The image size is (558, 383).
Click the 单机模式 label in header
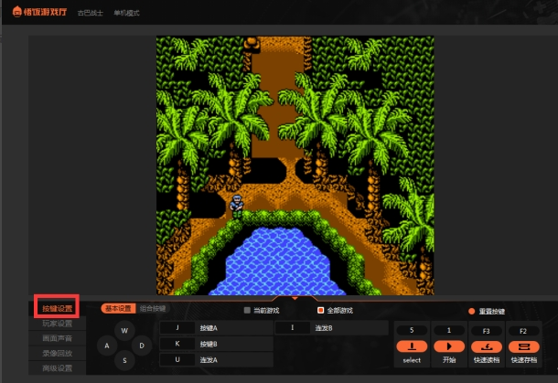coord(124,14)
